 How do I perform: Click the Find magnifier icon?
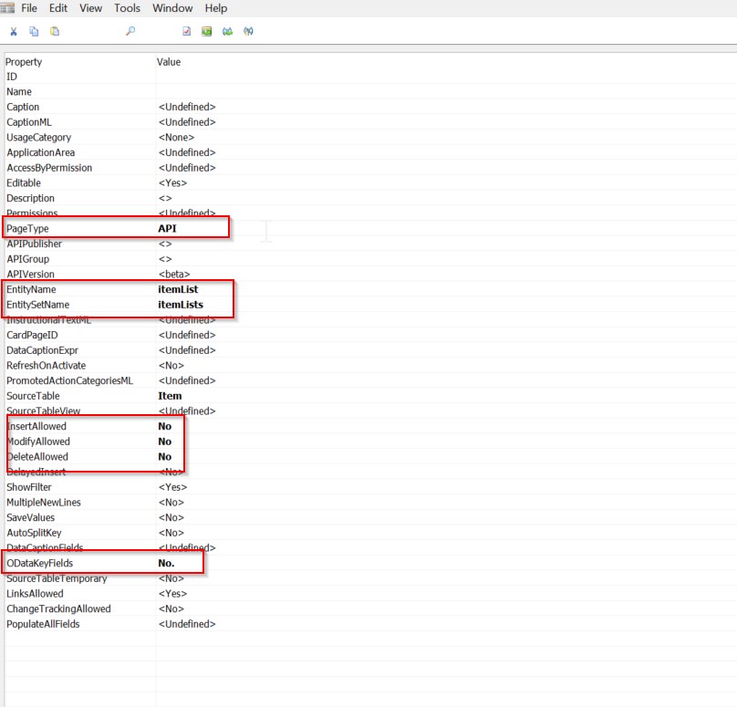pyautogui.click(x=130, y=31)
